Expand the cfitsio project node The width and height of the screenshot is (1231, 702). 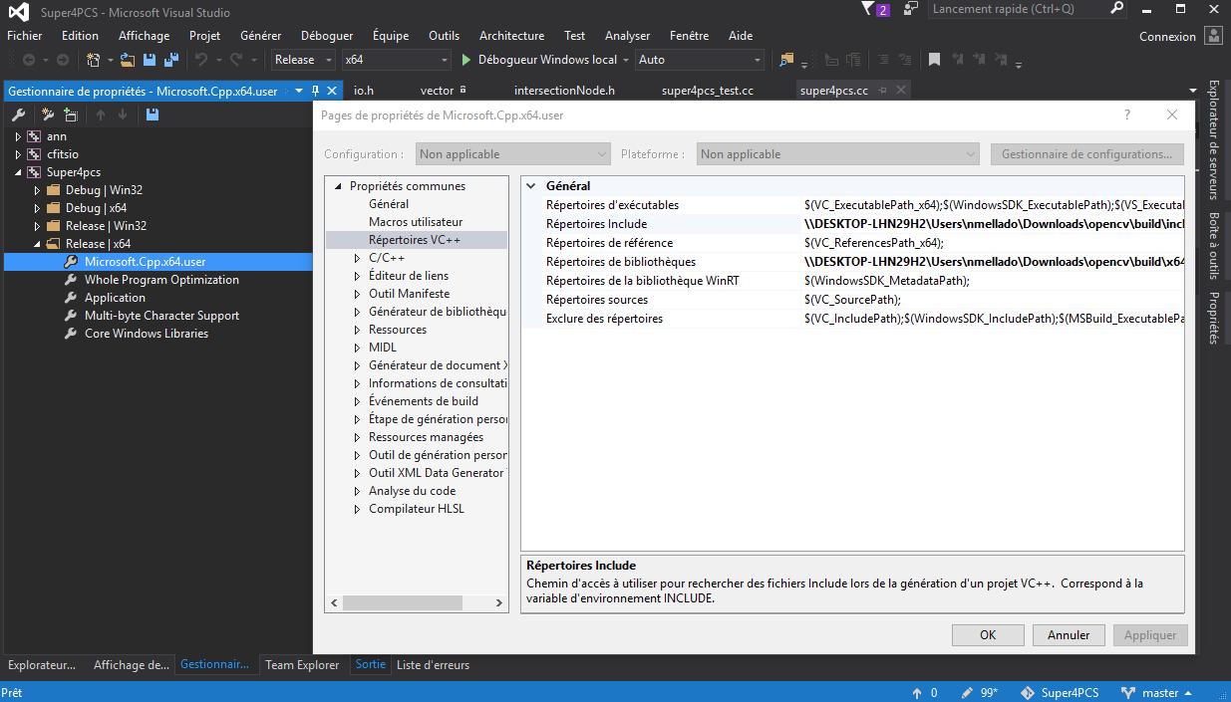[x=18, y=154]
